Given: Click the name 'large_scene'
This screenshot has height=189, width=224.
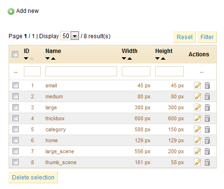Looking at the screenshot, I should click(x=60, y=151).
